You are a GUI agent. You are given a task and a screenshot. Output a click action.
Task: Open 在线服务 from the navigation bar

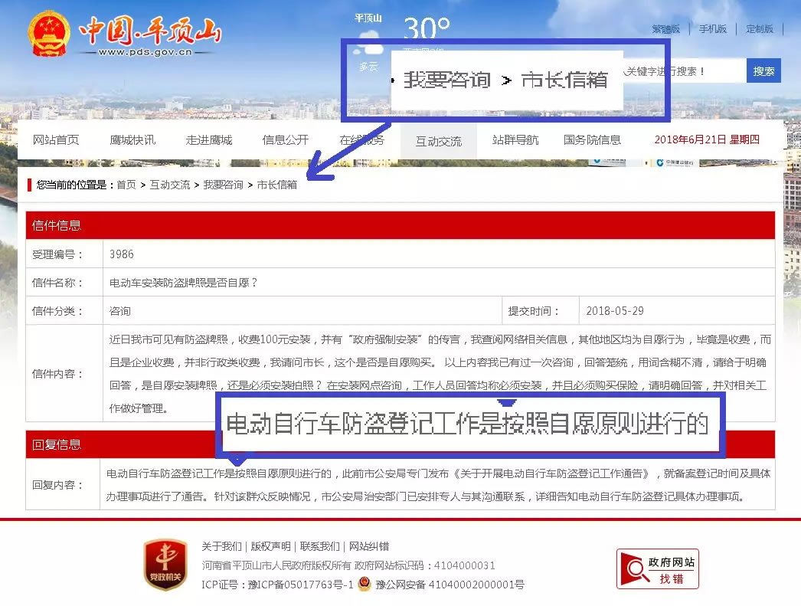click(x=361, y=139)
